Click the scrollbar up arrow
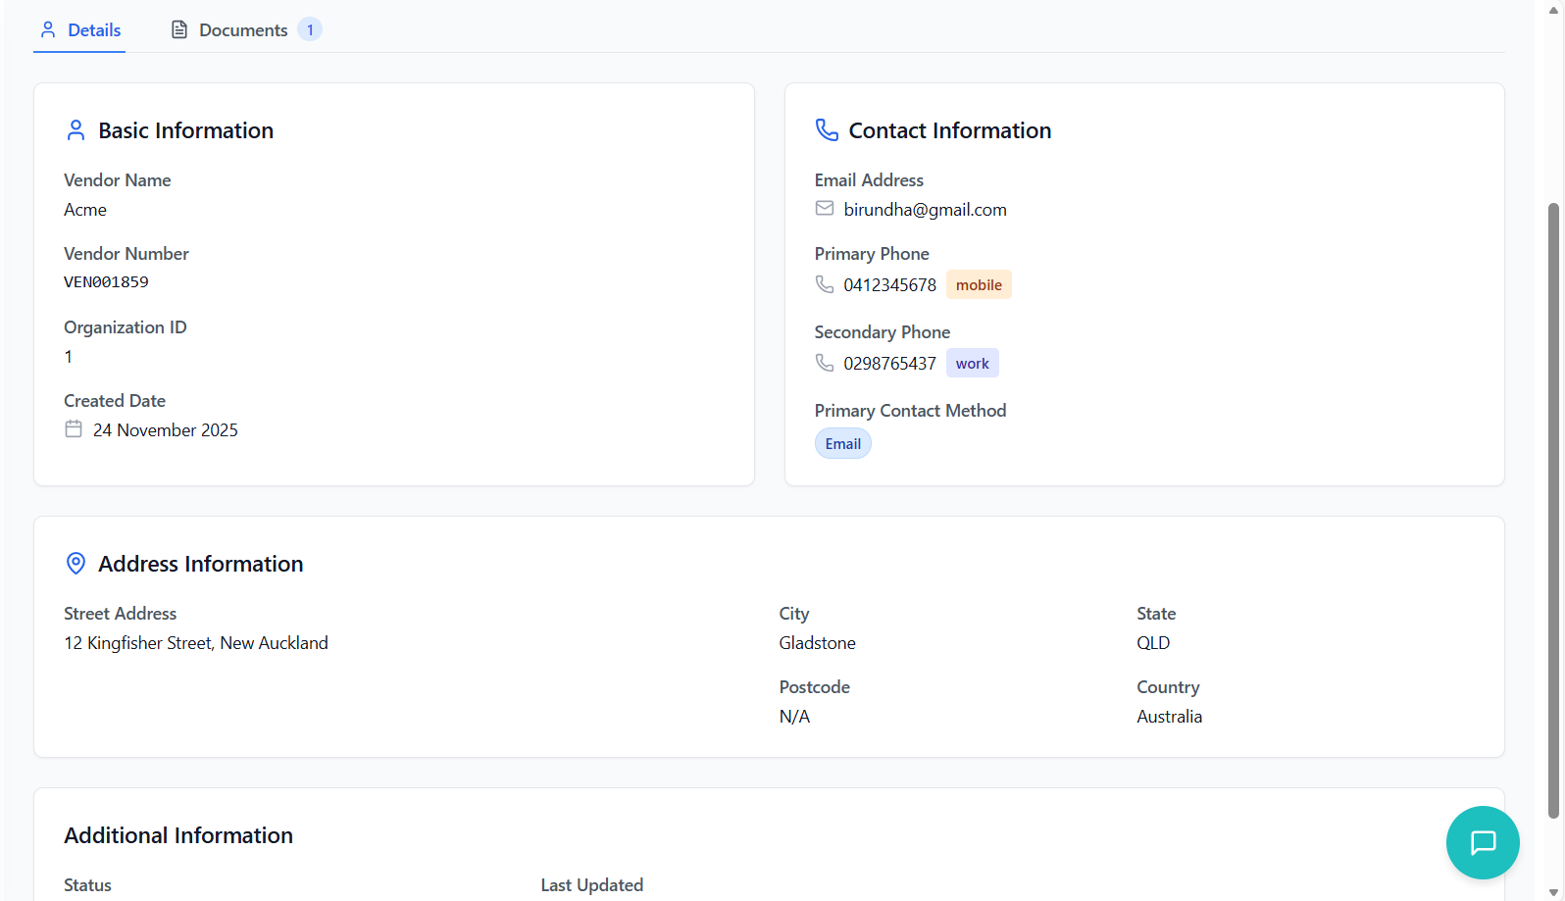1565x901 pixels. point(1553,9)
